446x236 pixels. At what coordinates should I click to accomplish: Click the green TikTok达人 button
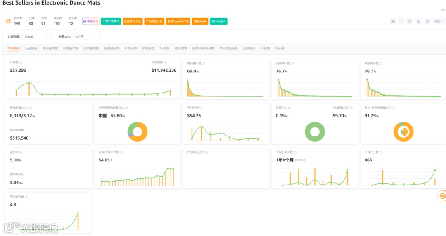218,21
